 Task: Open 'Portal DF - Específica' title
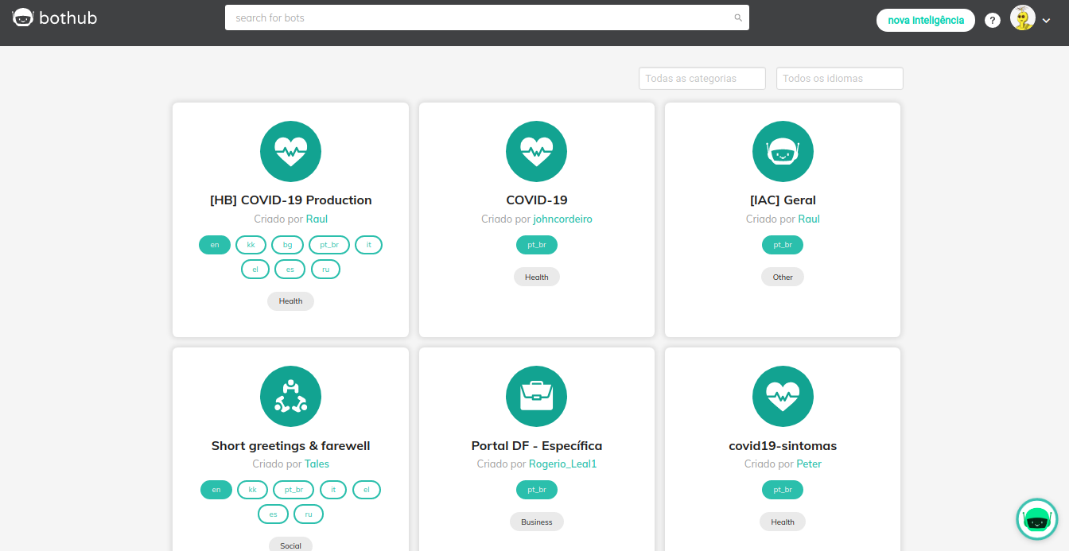coord(537,445)
